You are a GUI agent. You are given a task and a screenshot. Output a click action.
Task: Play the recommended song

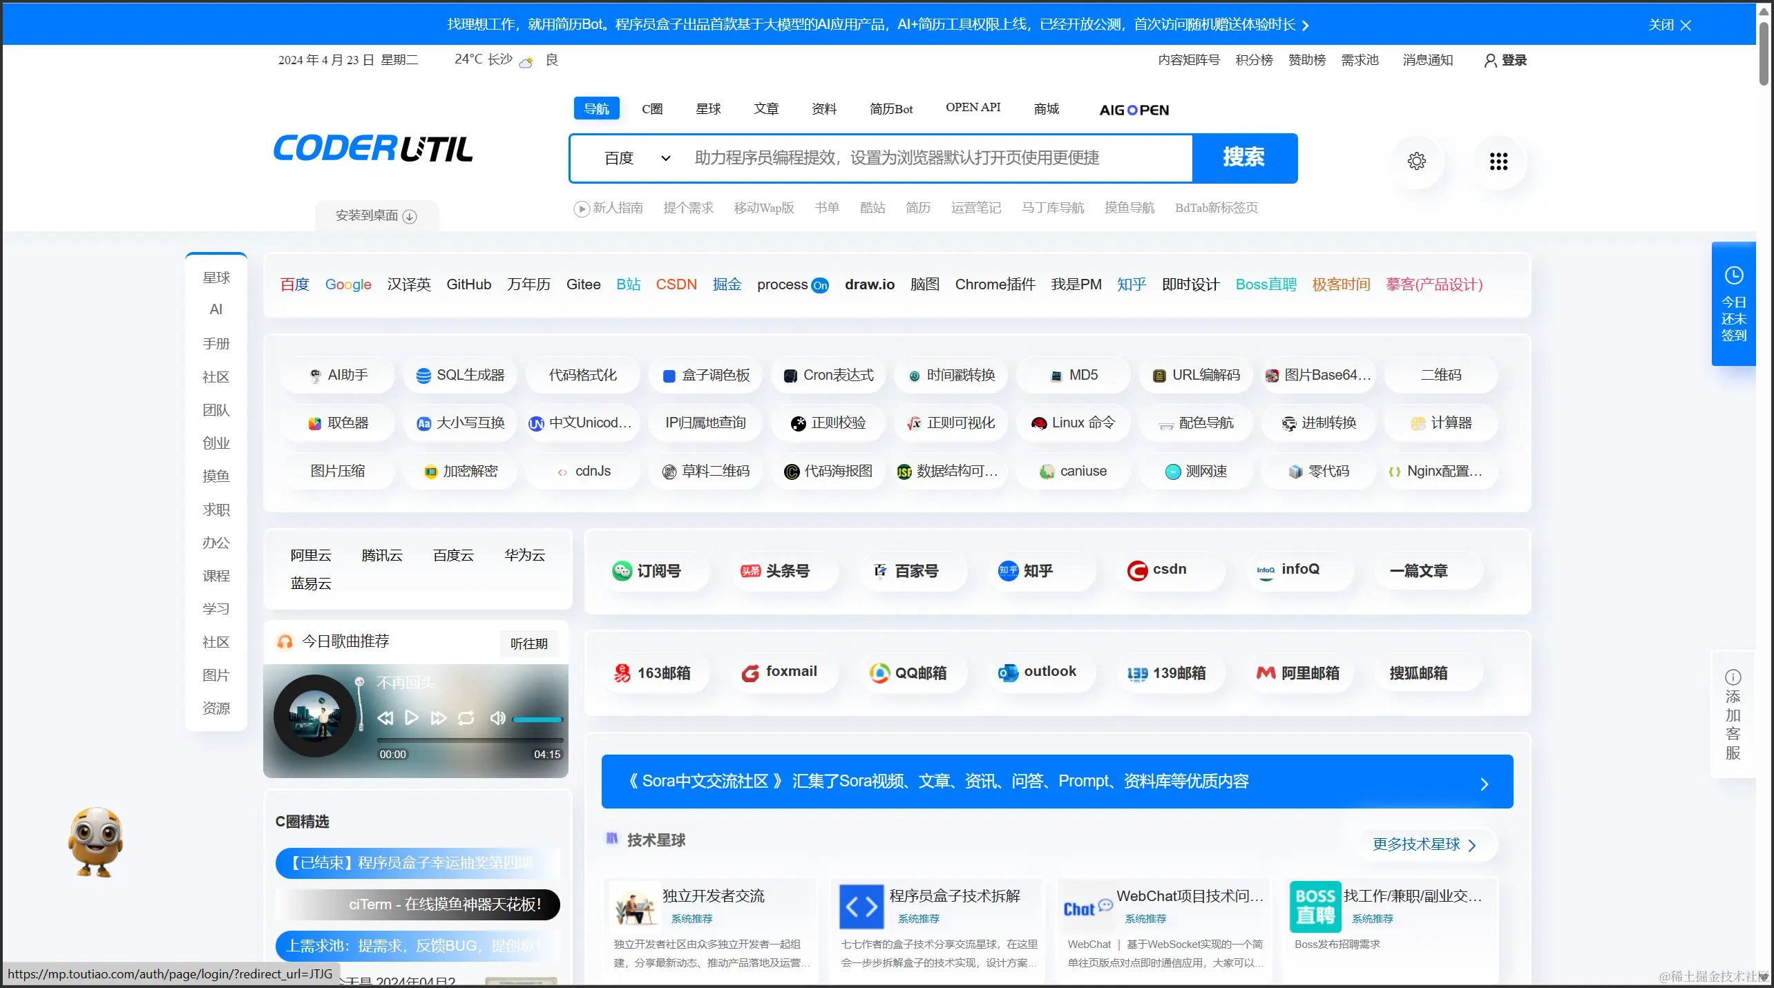click(412, 718)
